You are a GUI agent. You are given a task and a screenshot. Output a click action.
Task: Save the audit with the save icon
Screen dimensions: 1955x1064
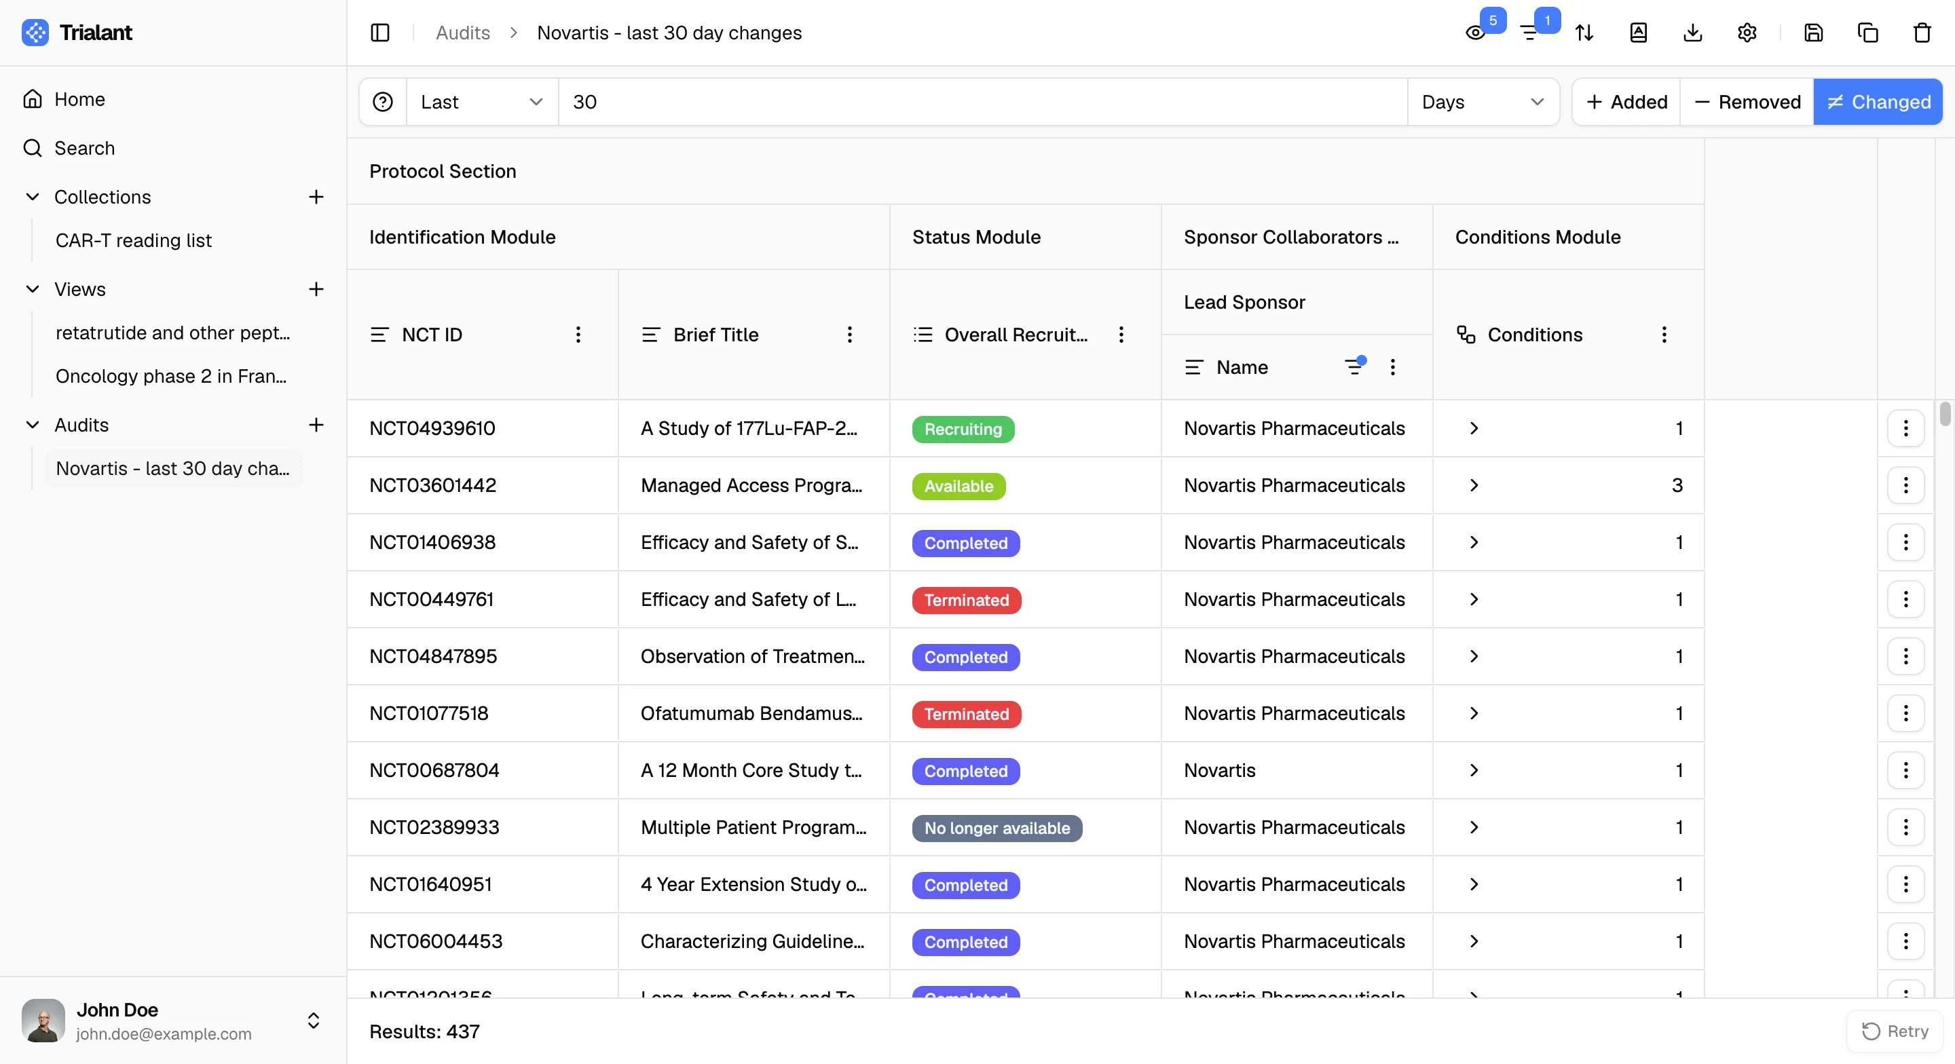click(1813, 33)
